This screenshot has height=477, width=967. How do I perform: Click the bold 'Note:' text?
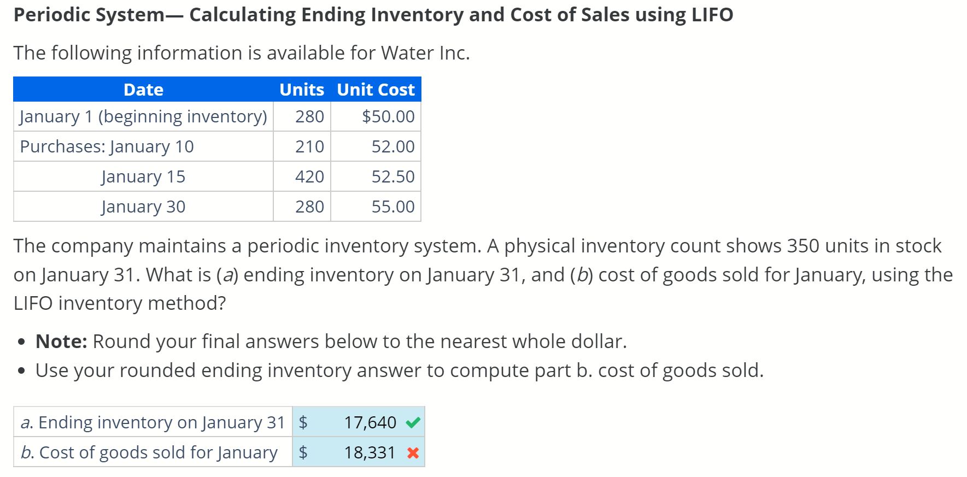tap(61, 341)
